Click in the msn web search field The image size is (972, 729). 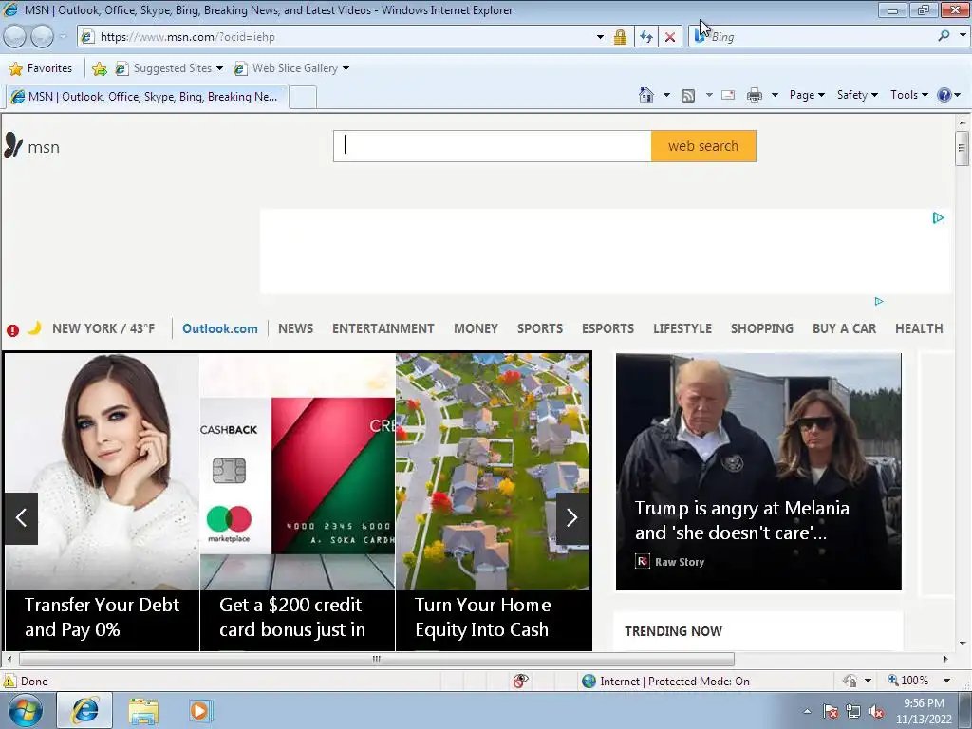(493, 146)
